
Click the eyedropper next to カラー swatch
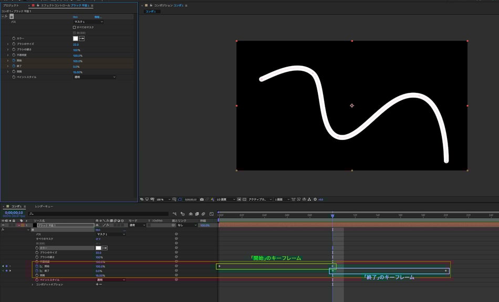click(82, 38)
